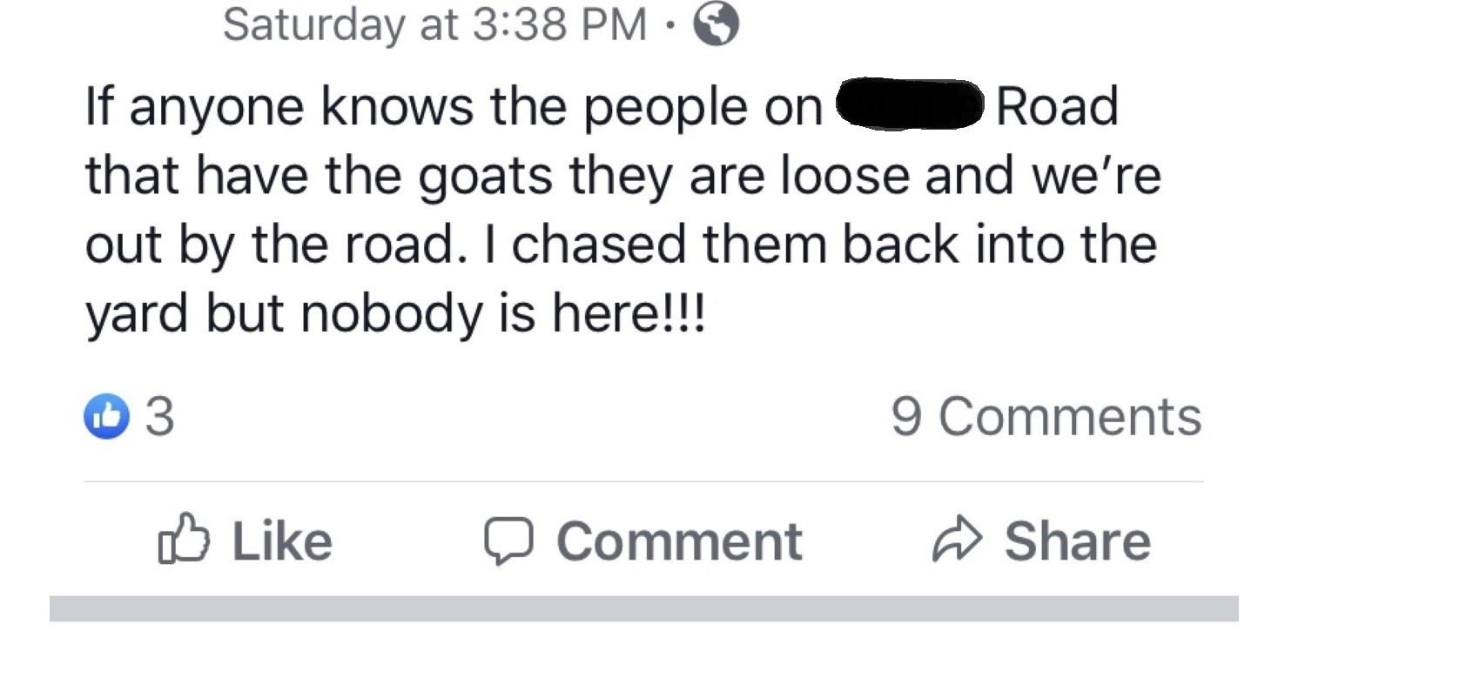The height and width of the screenshot is (678, 1480).
Task: Open the 9 Comments link
Action: 1046,417
